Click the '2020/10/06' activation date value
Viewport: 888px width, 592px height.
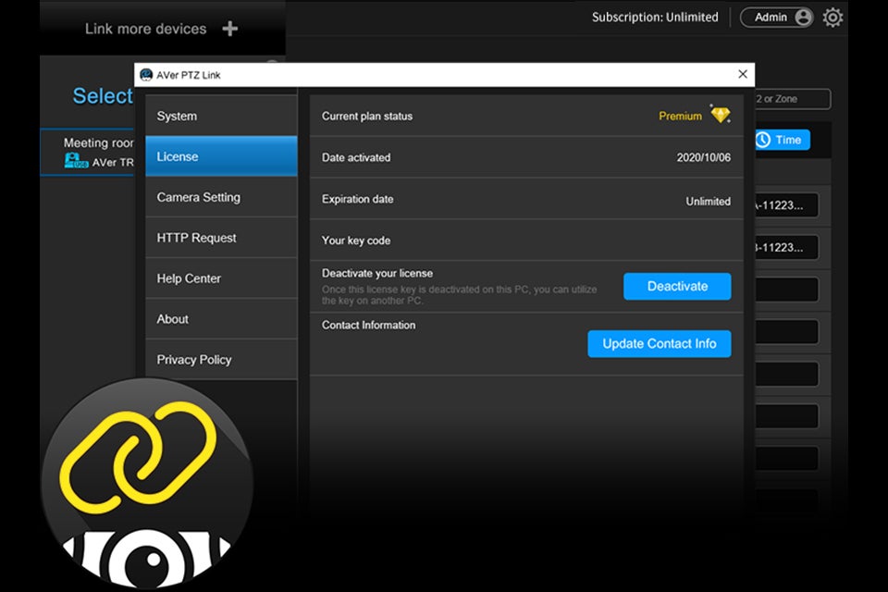pyautogui.click(x=703, y=157)
